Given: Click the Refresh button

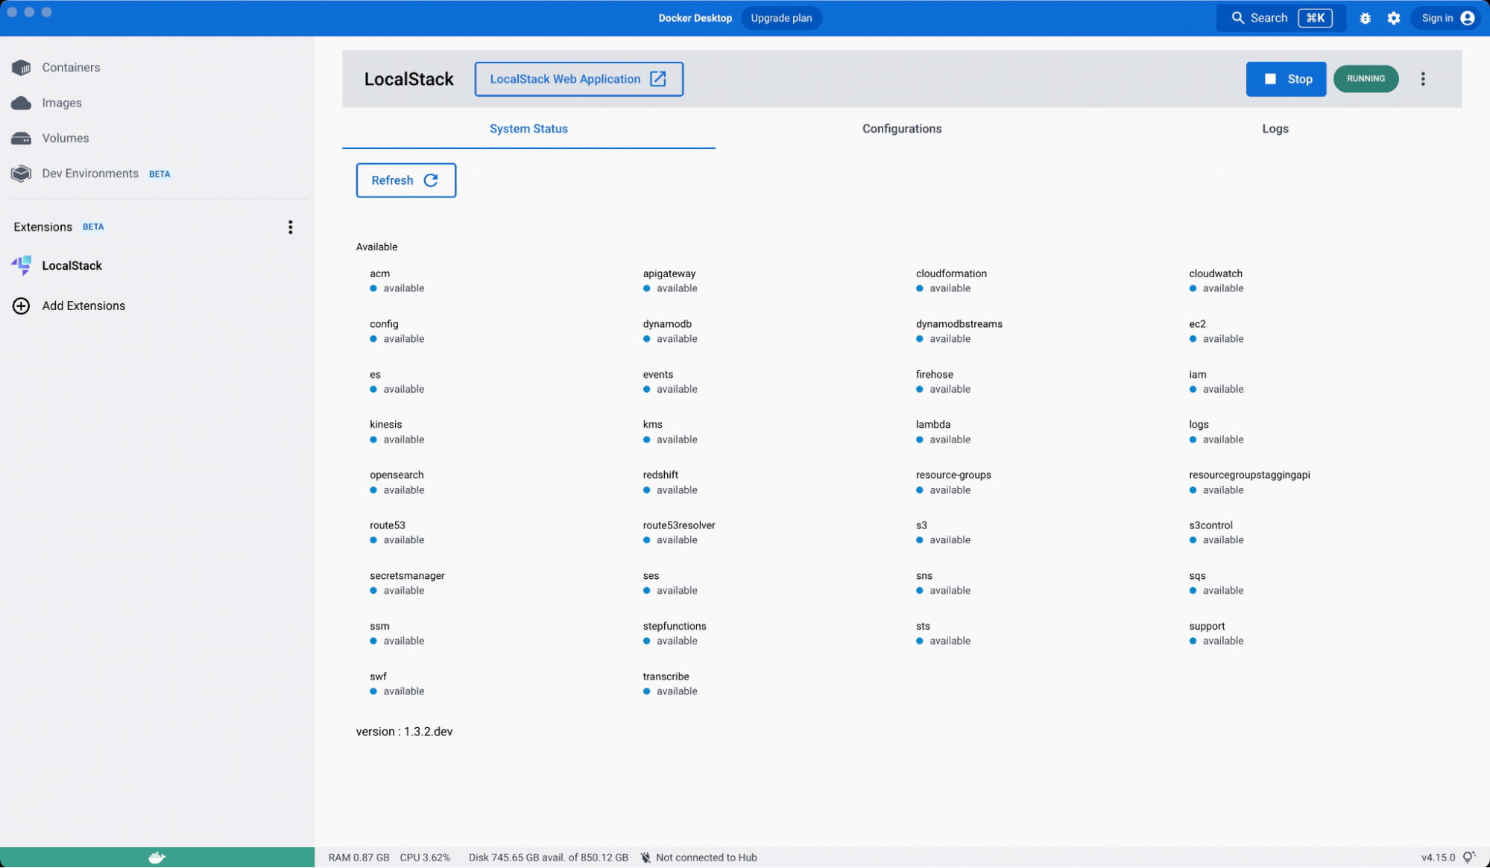Looking at the screenshot, I should 405,180.
